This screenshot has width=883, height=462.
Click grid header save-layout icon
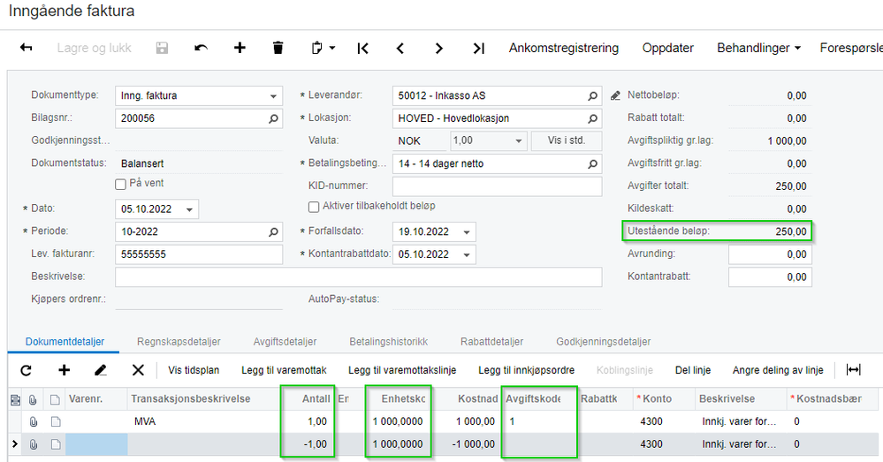pos(16,399)
